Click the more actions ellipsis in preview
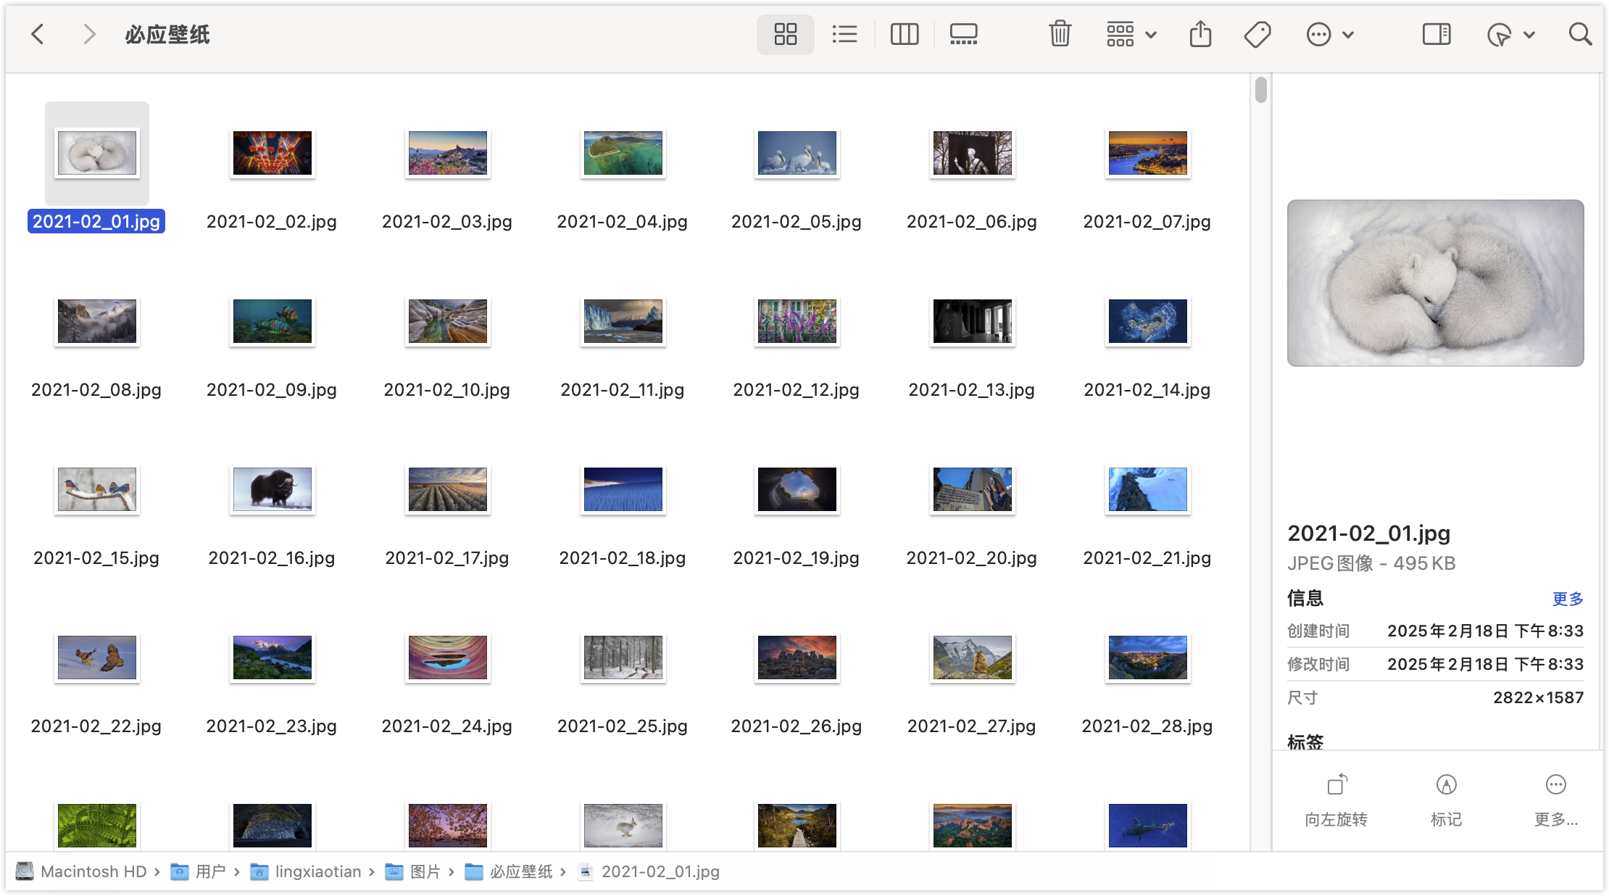The width and height of the screenshot is (1609, 896). click(1555, 785)
